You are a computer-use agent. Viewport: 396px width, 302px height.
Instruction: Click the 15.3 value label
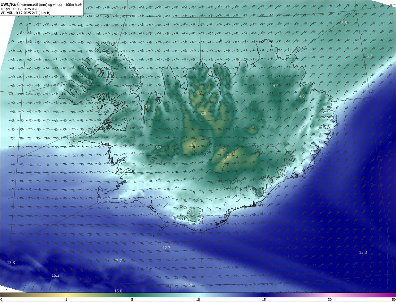coord(363,253)
